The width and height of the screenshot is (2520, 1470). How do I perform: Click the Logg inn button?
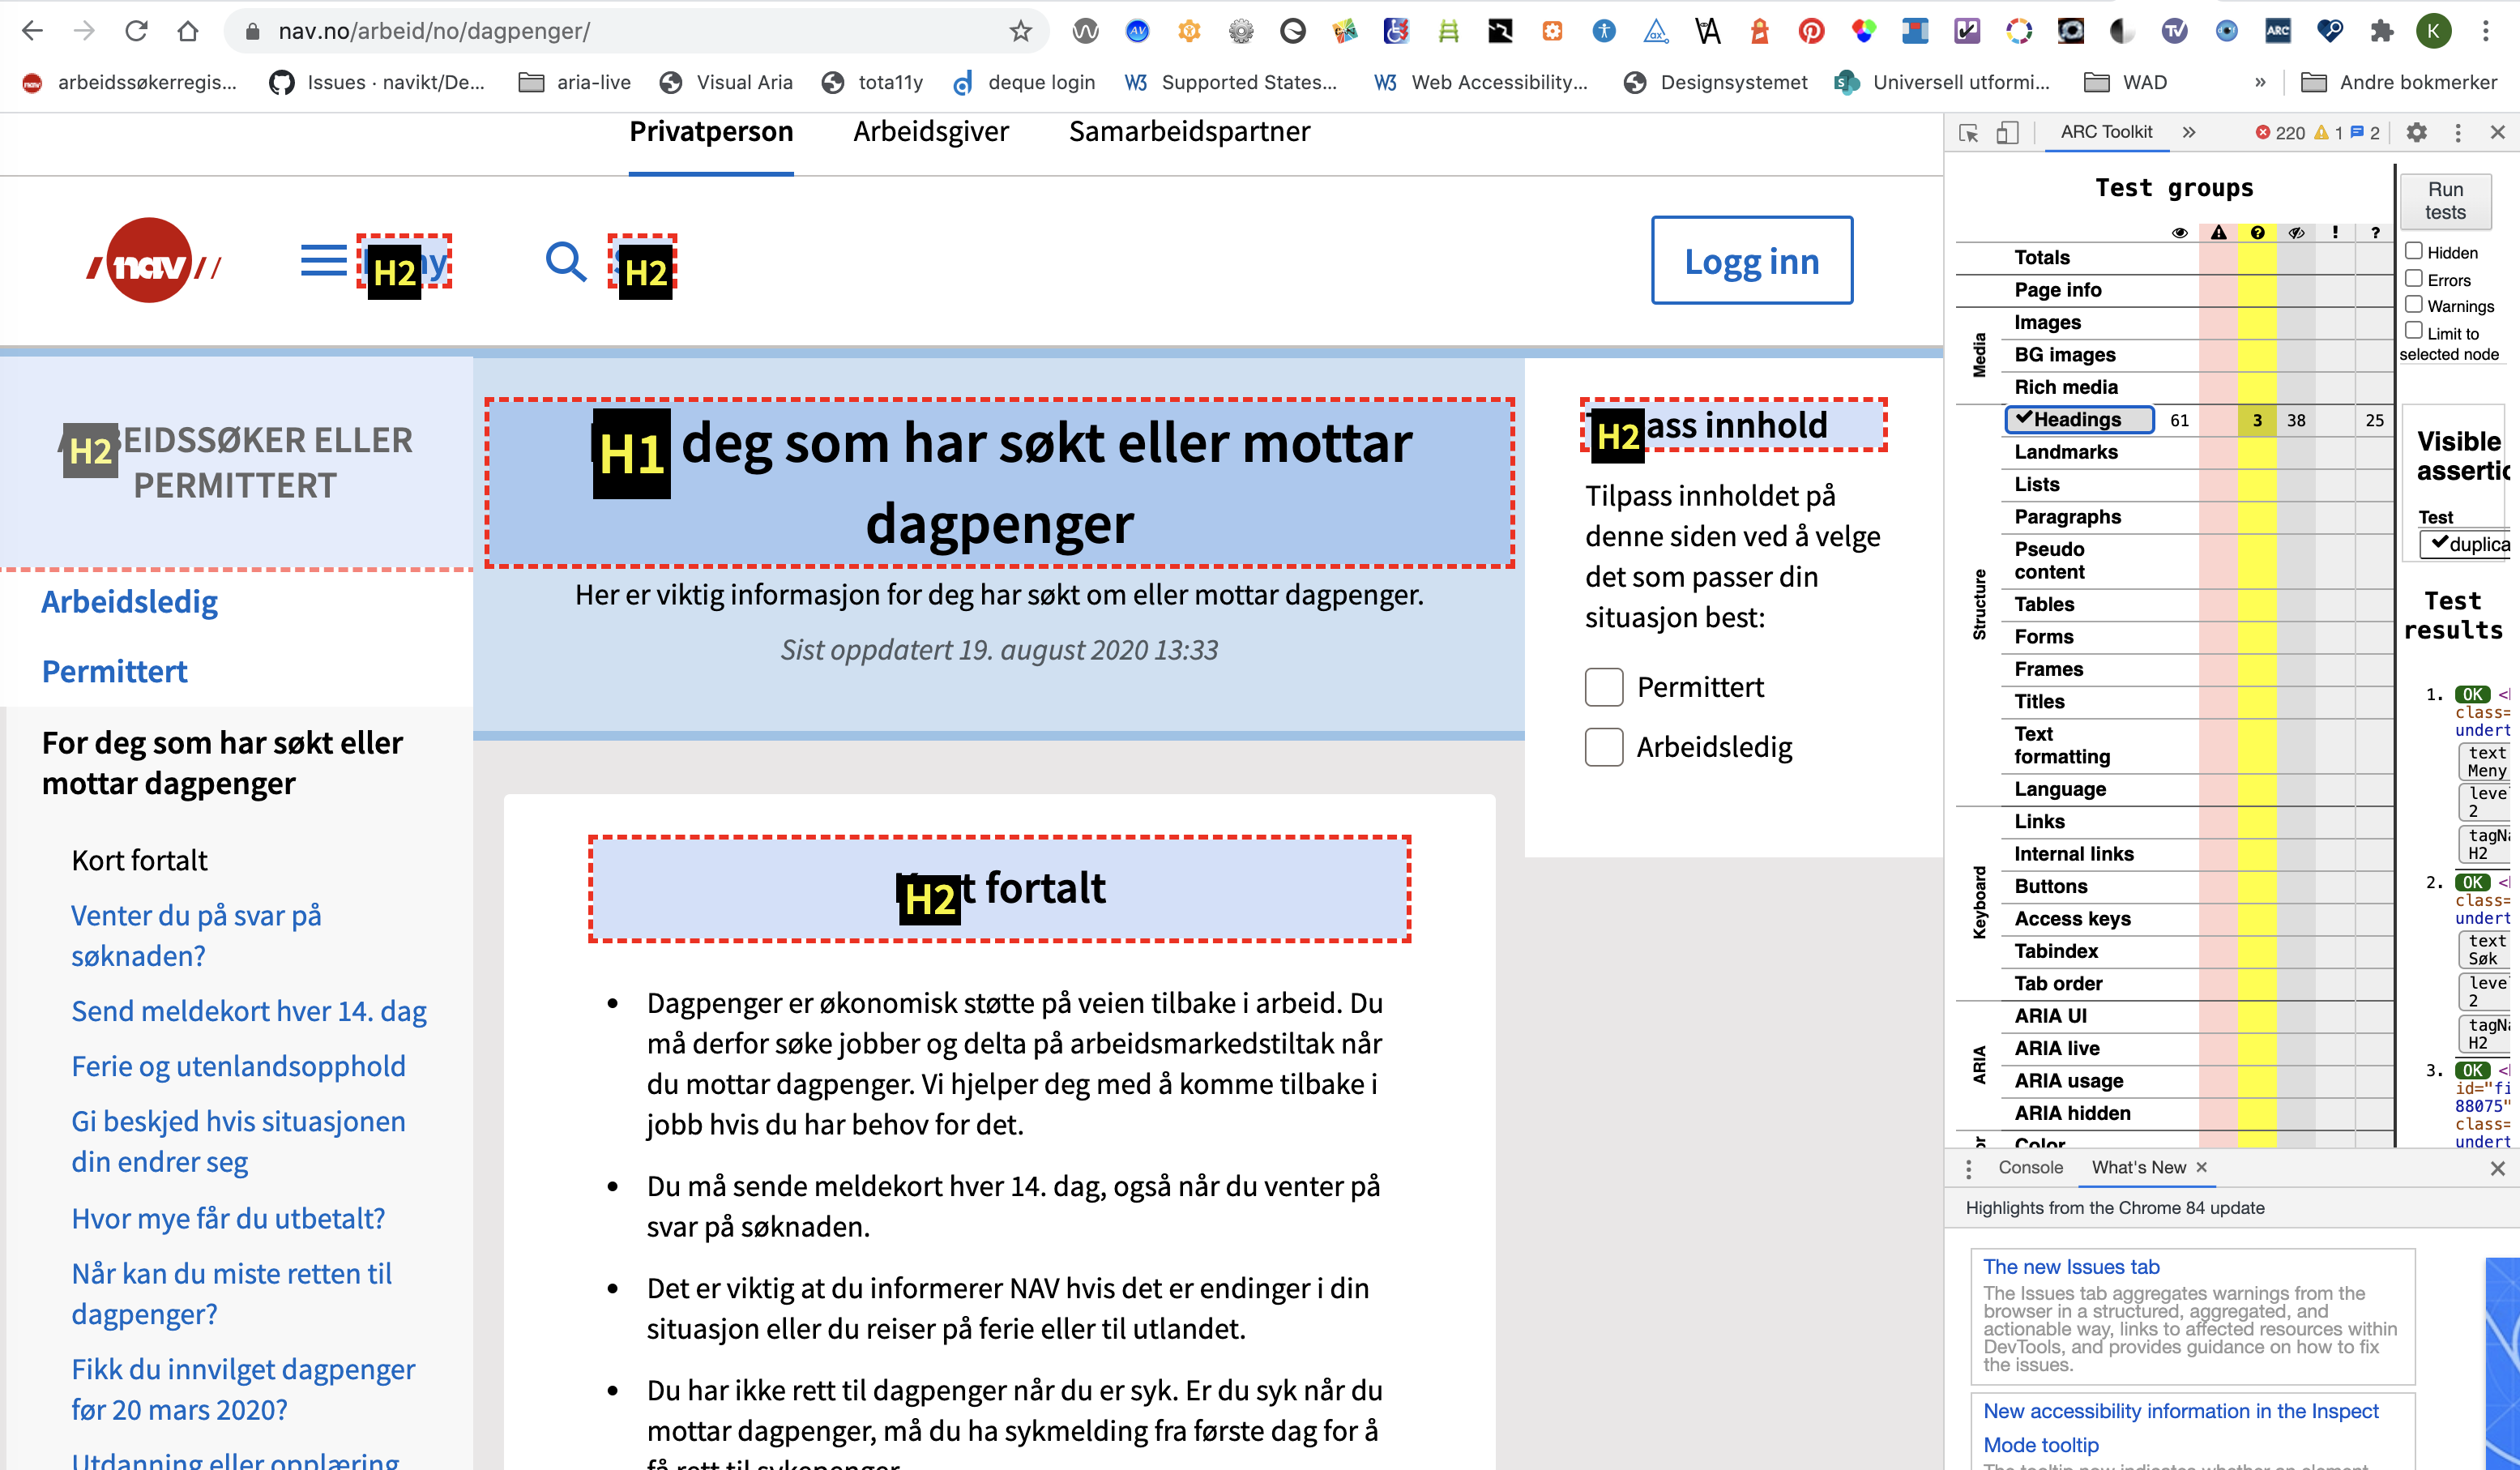[1751, 261]
